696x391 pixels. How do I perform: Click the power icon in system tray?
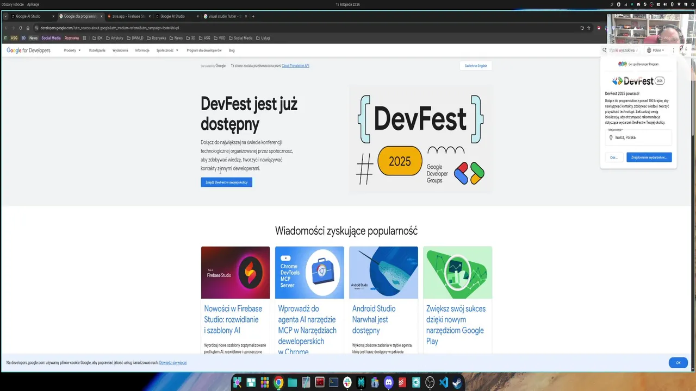pos(693,4)
